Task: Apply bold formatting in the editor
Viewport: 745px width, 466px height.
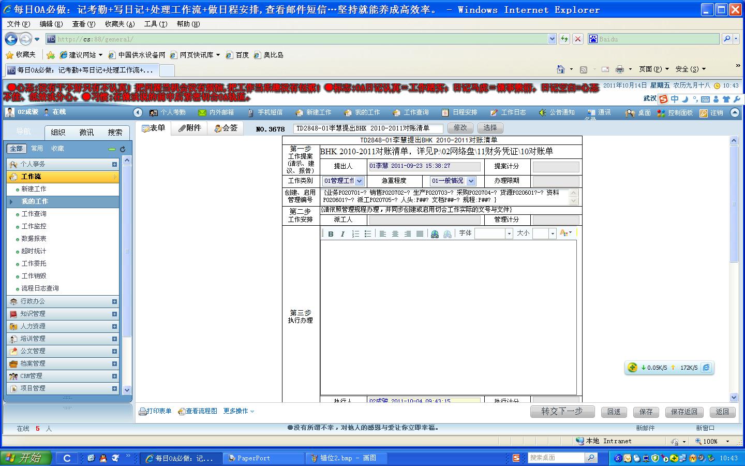Action: pyautogui.click(x=331, y=234)
